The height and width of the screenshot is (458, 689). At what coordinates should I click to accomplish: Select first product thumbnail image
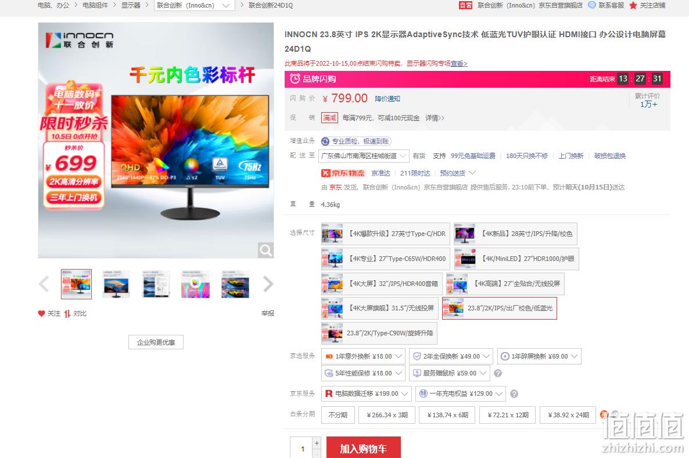(77, 284)
